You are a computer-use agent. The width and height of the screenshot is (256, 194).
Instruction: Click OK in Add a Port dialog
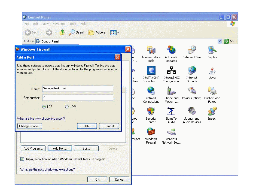87,126
